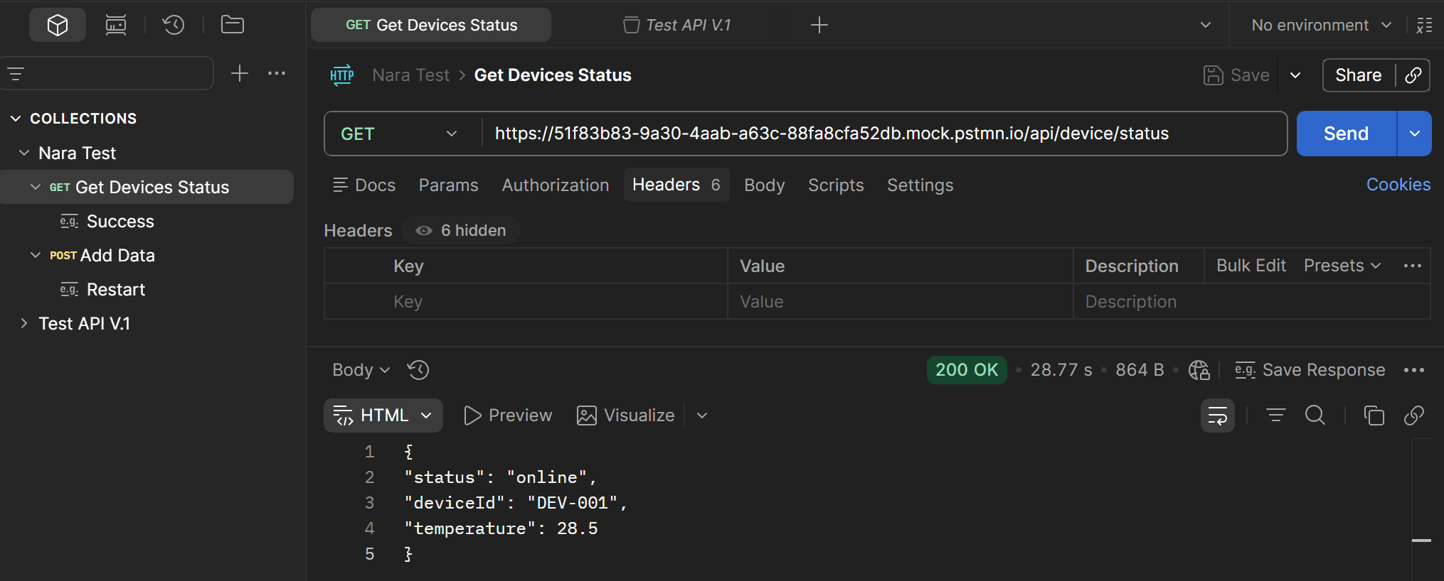Image resolution: width=1444 pixels, height=581 pixels.
Task: Open the Settings tab
Action: 920,185
